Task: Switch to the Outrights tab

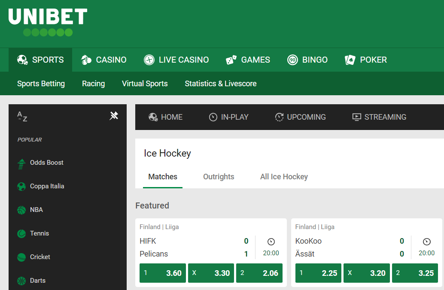Action: tap(219, 177)
